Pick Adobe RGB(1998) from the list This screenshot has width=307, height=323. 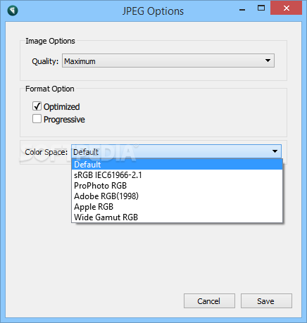pyautogui.click(x=177, y=196)
